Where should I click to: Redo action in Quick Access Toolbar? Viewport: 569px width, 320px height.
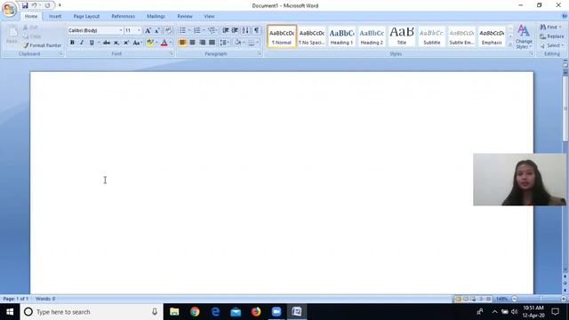47,5
